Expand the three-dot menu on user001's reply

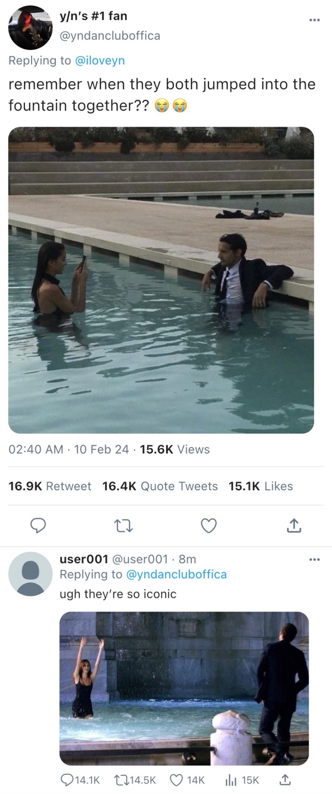[314, 560]
